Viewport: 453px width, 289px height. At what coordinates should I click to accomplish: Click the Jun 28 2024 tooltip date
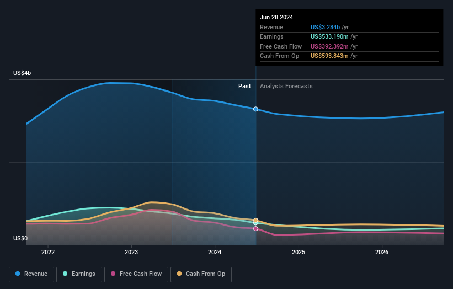tap(276, 17)
